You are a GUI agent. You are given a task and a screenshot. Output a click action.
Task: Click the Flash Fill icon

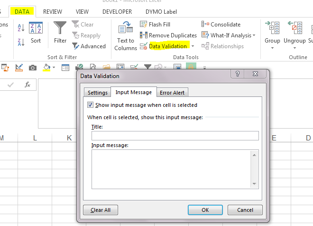(144, 25)
